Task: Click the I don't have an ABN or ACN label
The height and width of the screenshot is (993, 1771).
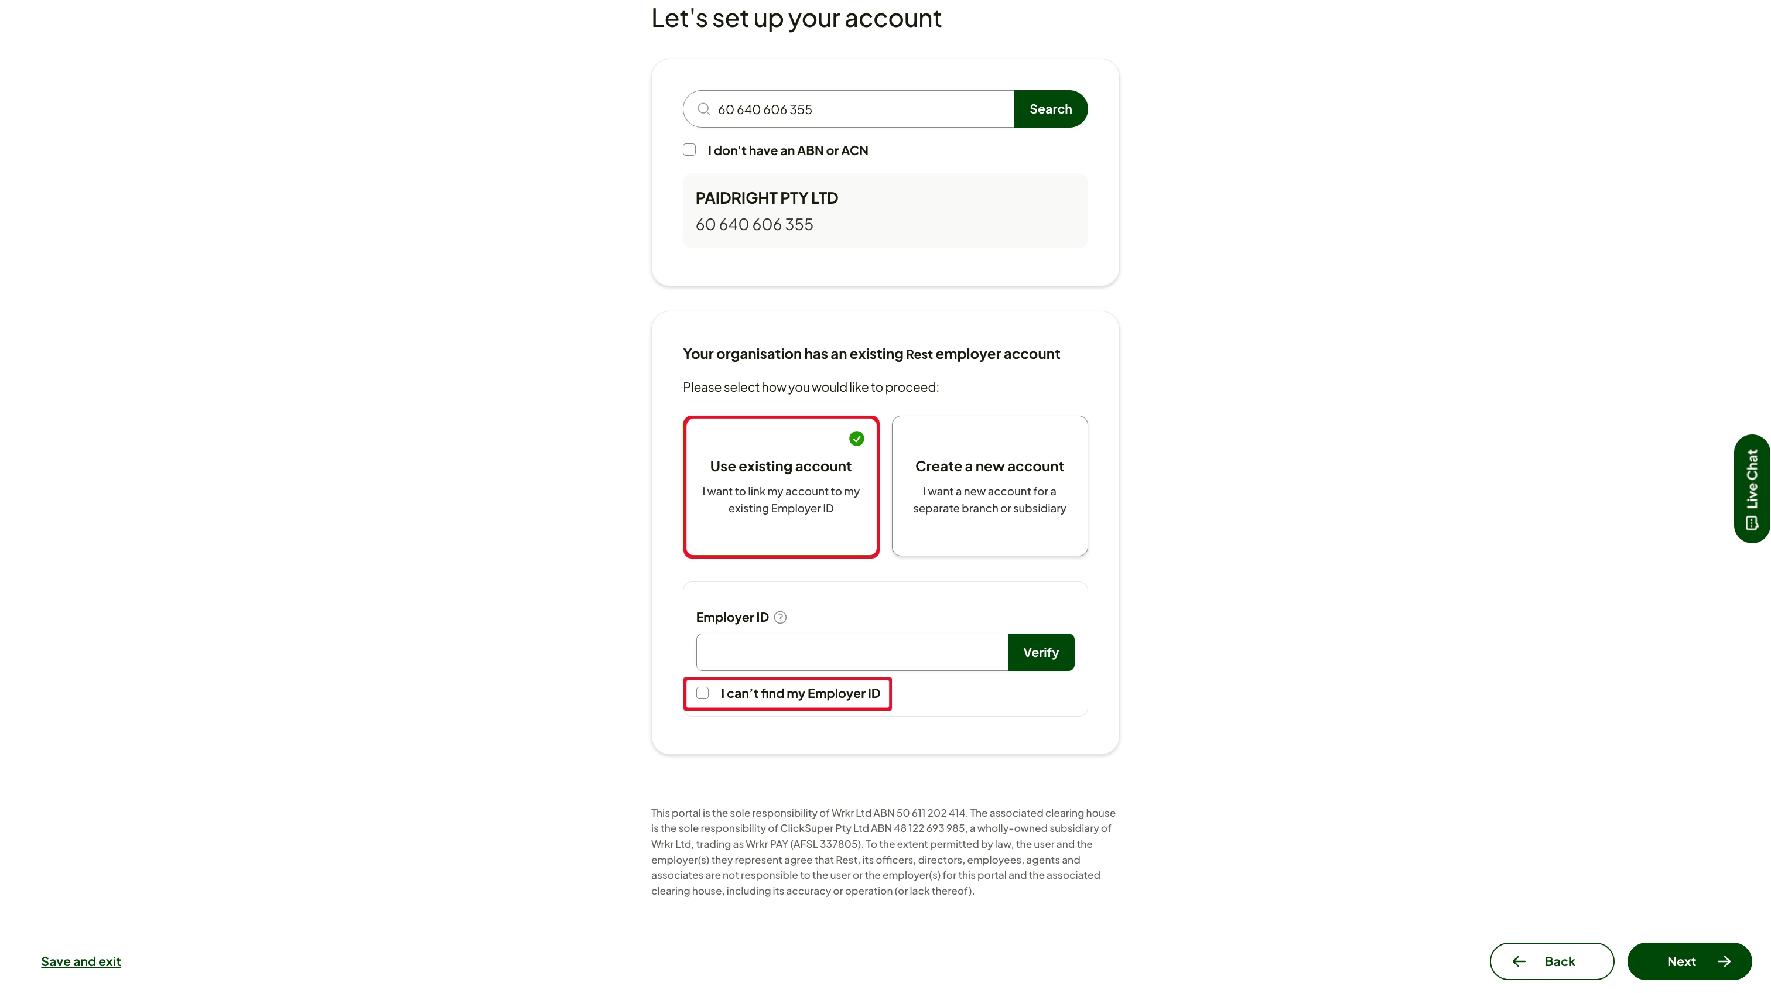Action: point(788,150)
